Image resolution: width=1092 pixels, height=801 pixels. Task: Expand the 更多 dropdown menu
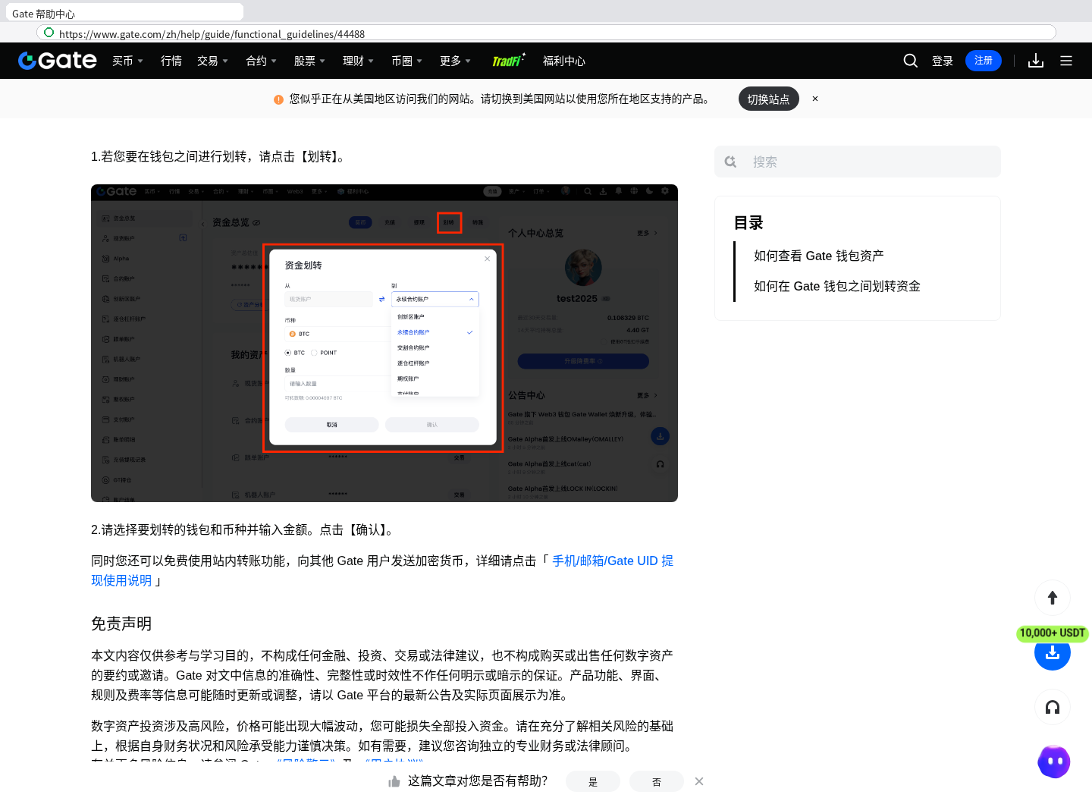[x=455, y=61]
